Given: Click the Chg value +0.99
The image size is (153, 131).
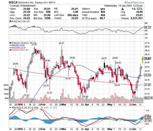Looking at the screenshot, I should pyautogui.click(x=139, y=12).
